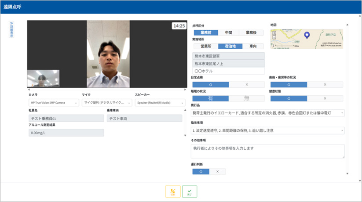The image size is (362, 202).
Task: Mark 運行判断 as ×
Action: click(x=217, y=172)
